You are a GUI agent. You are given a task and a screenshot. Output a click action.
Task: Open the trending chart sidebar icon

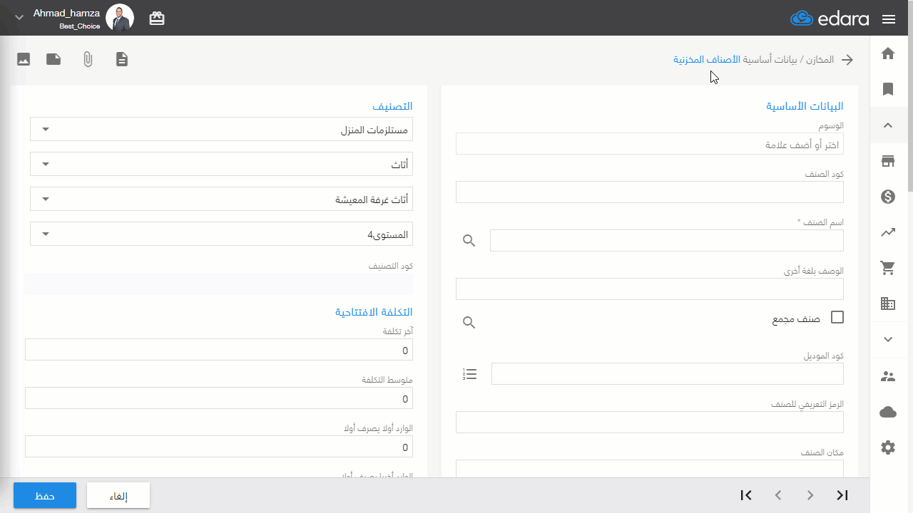888,232
